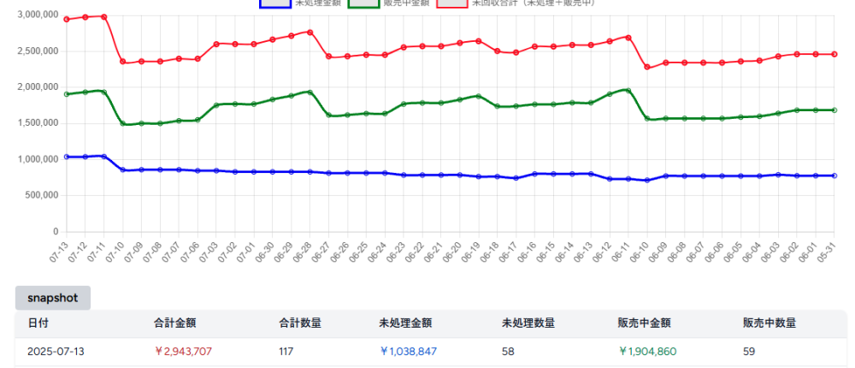Image resolution: width=855 pixels, height=368 pixels.
Task: Click the 販売中数量 column header
Action: coord(769,323)
